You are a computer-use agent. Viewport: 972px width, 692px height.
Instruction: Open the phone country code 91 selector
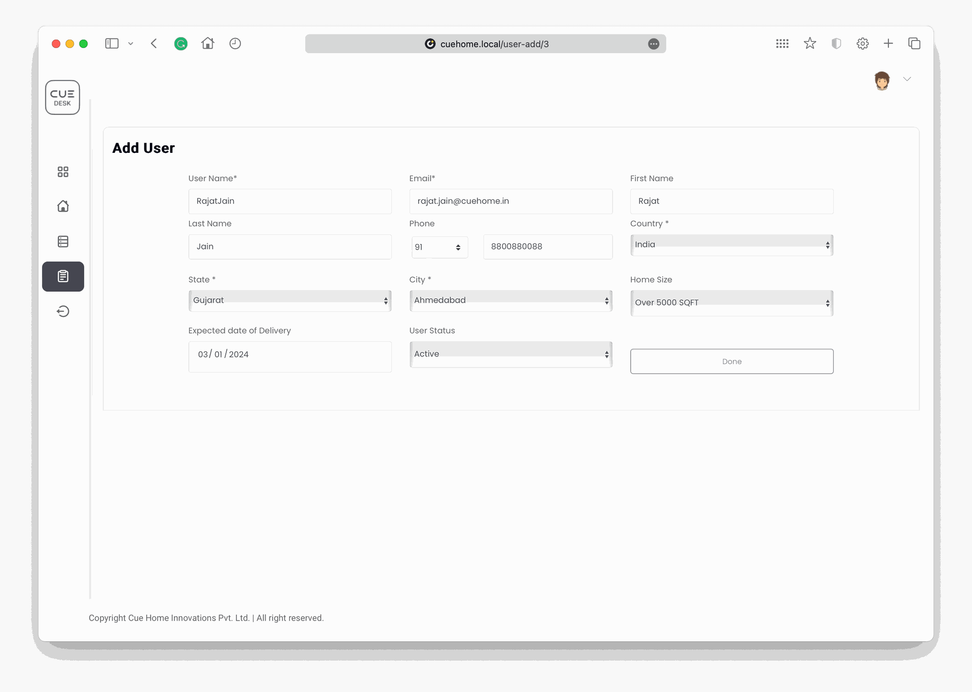pyautogui.click(x=439, y=248)
